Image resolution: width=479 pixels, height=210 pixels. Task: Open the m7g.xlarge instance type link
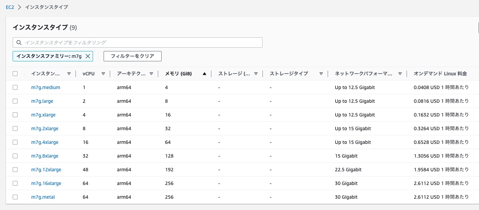43,115
